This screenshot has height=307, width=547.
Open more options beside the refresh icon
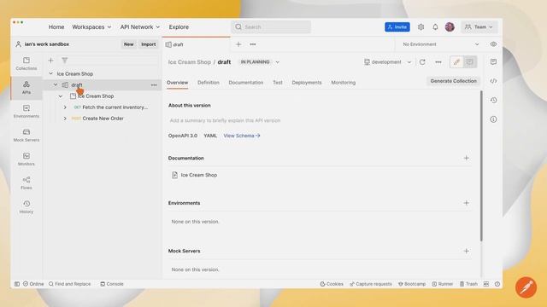coord(438,62)
